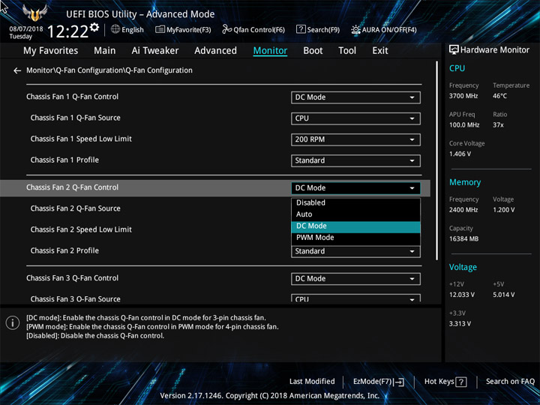The height and width of the screenshot is (405, 540).
Task: Click the Qfan Control fan icon
Action: point(226,29)
